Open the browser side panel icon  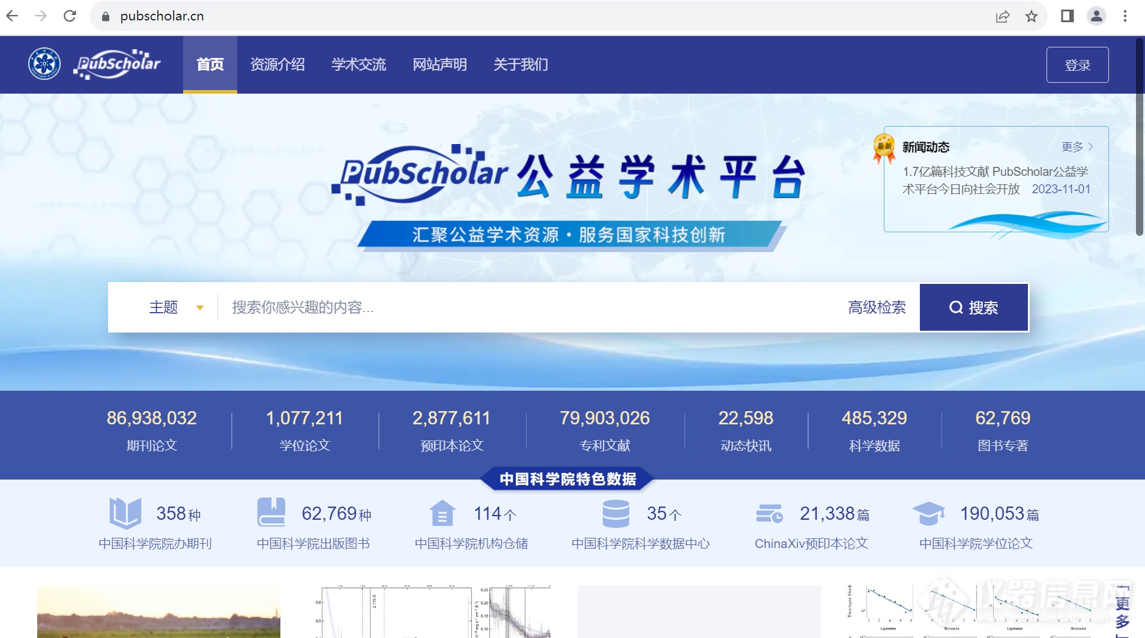1067,16
